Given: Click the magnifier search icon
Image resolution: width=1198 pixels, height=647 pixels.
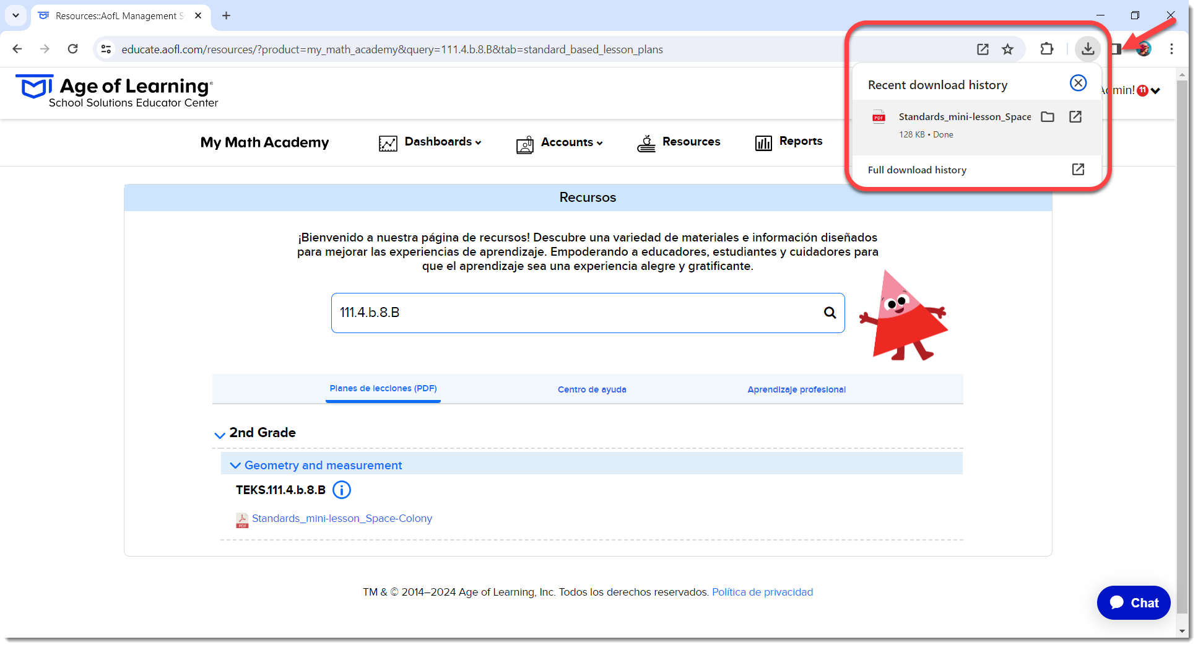Looking at the screenshot, I should tap(830, 313).
